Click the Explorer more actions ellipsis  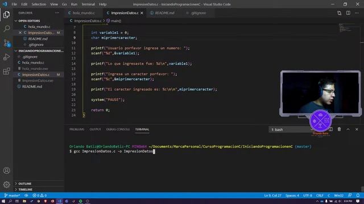coord(57,13)
